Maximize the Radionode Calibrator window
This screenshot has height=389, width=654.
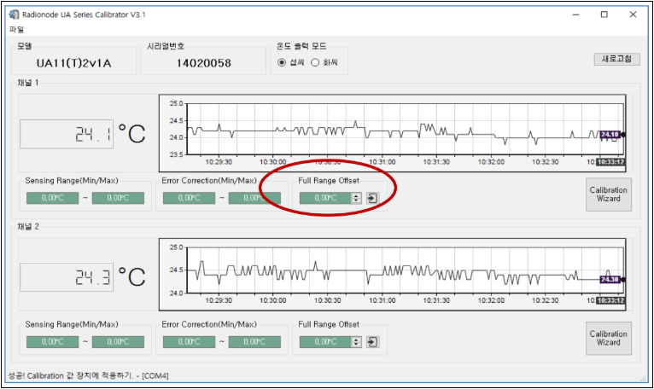(x=604, y=15)
